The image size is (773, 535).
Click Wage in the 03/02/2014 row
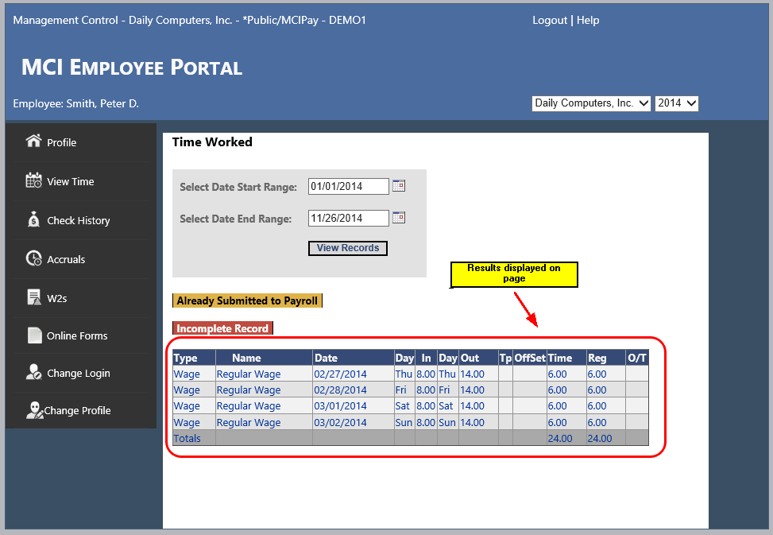(x=187, y=423)
